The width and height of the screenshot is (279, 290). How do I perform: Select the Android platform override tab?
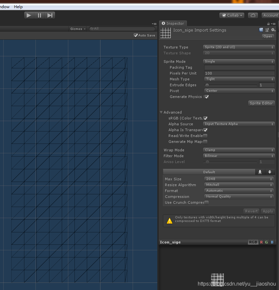click(x=270, y=172)
